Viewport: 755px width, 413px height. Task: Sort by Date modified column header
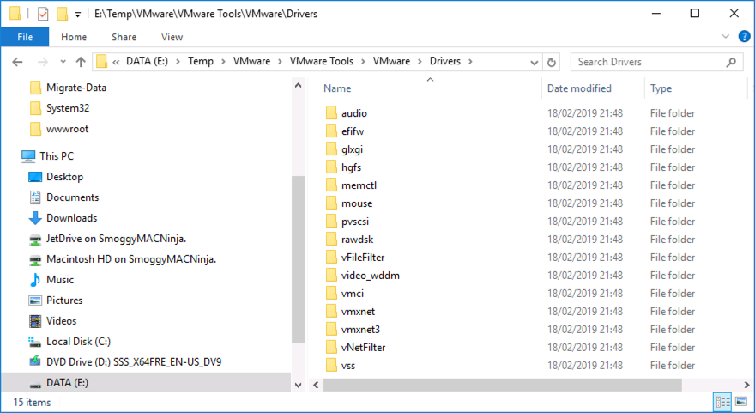[x=579, y=88]
